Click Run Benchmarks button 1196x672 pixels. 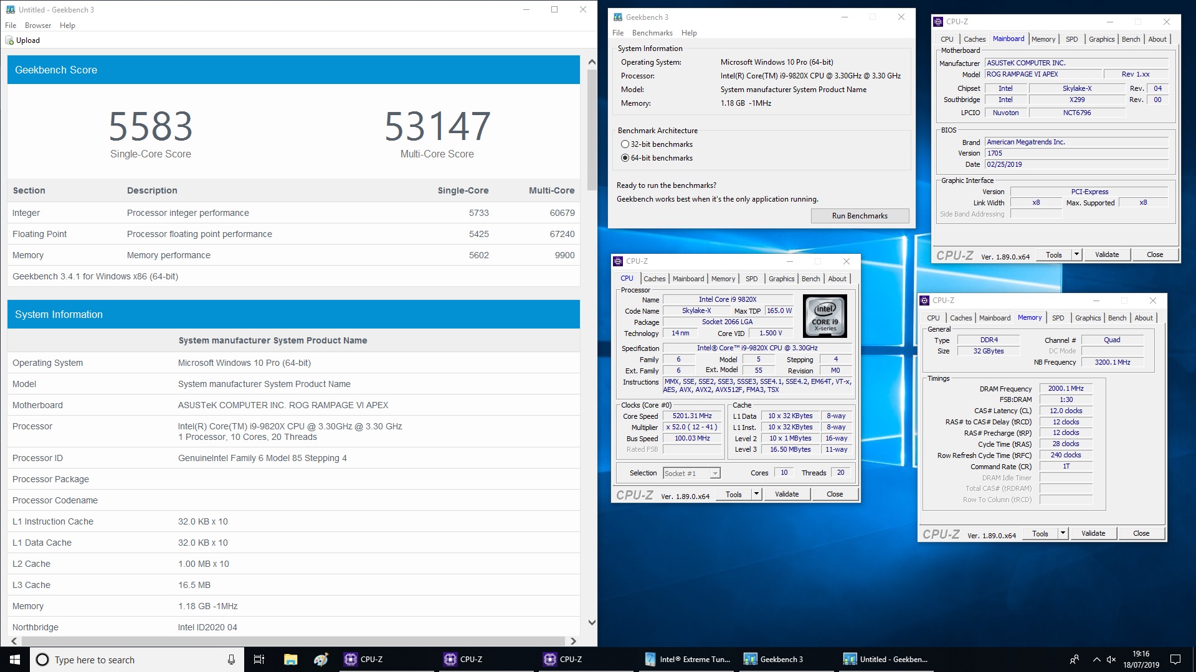[860, 216]
